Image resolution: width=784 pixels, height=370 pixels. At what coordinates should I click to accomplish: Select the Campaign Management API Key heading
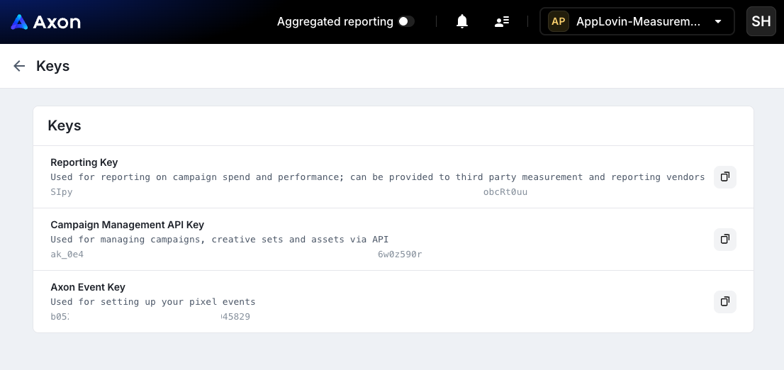(x=127, y=225)
